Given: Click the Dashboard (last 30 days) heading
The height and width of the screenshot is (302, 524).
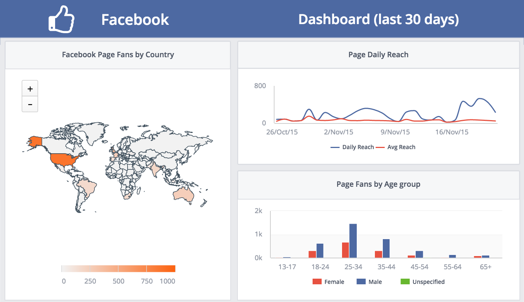Looking at the screenshot, I should [379, 19].
